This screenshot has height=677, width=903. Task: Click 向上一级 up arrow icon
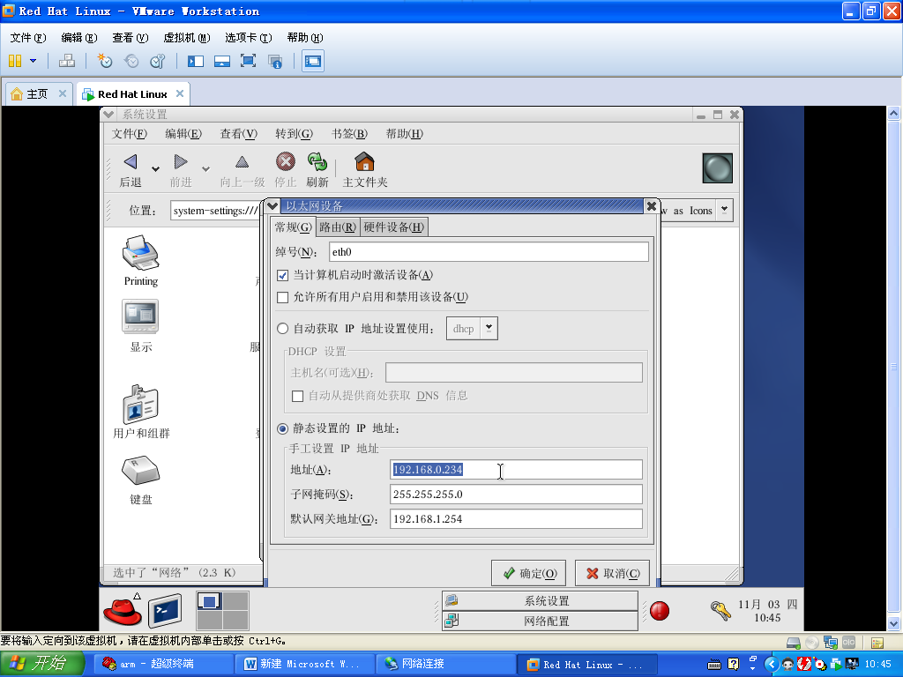pos(242,162)
